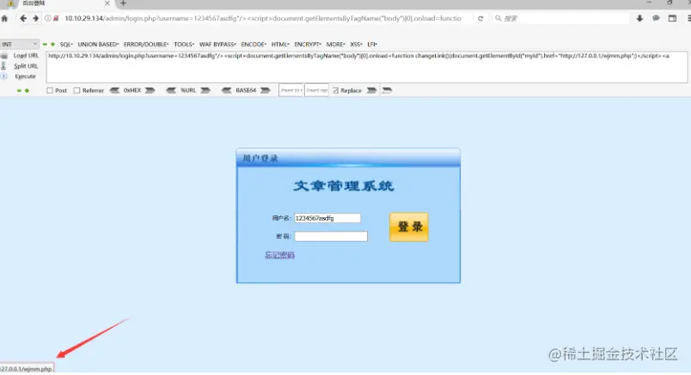Click the chat bubble toolbar icon
The width and height of the screenshot is (691, 375).
(x=656, y=19)
